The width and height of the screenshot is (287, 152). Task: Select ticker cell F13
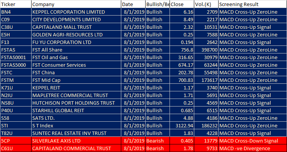tap(16, 42)
